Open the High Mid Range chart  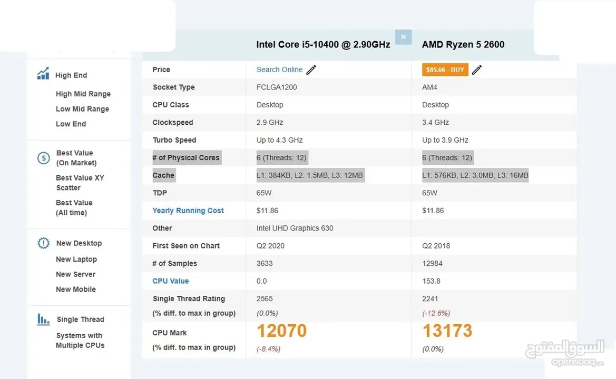83,94
